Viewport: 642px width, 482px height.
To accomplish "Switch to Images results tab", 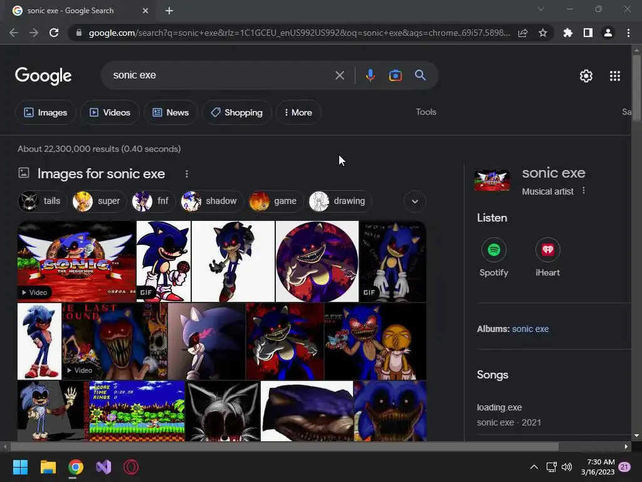I will click(45, 112).
